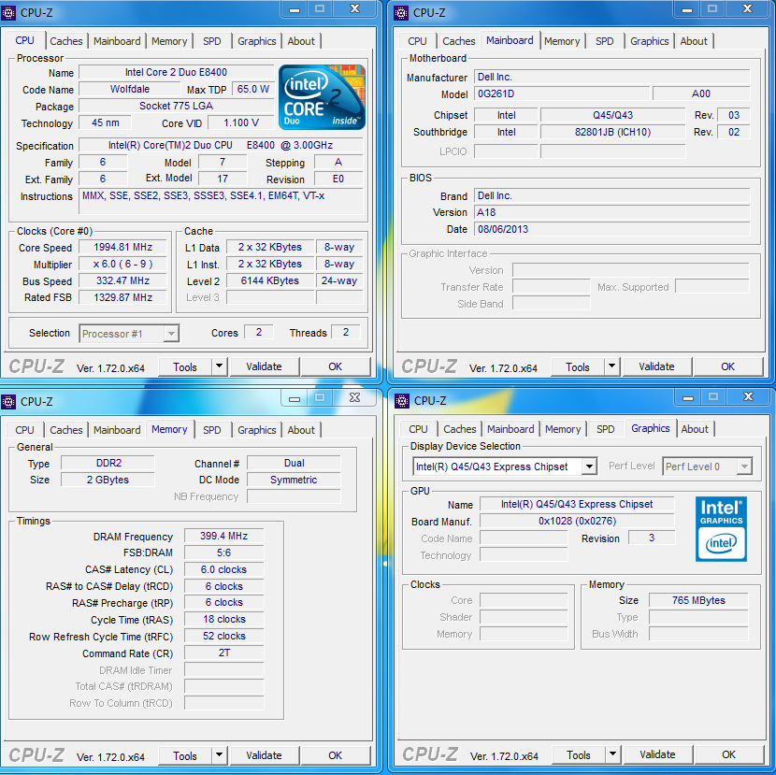Image resolution: width=776 pixels, height=775 pixels.
Task: Click the Multiplier value 'x 6.0 ( 6 - 9 )'
Action: coord(123,264)
